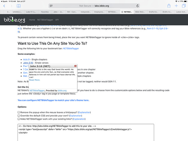The width and height of the screenshot is (188, 141).
Task: Enable override the default CSS checkbox
Action: (19, 116)
